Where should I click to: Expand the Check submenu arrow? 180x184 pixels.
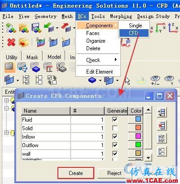click(116, 60)
